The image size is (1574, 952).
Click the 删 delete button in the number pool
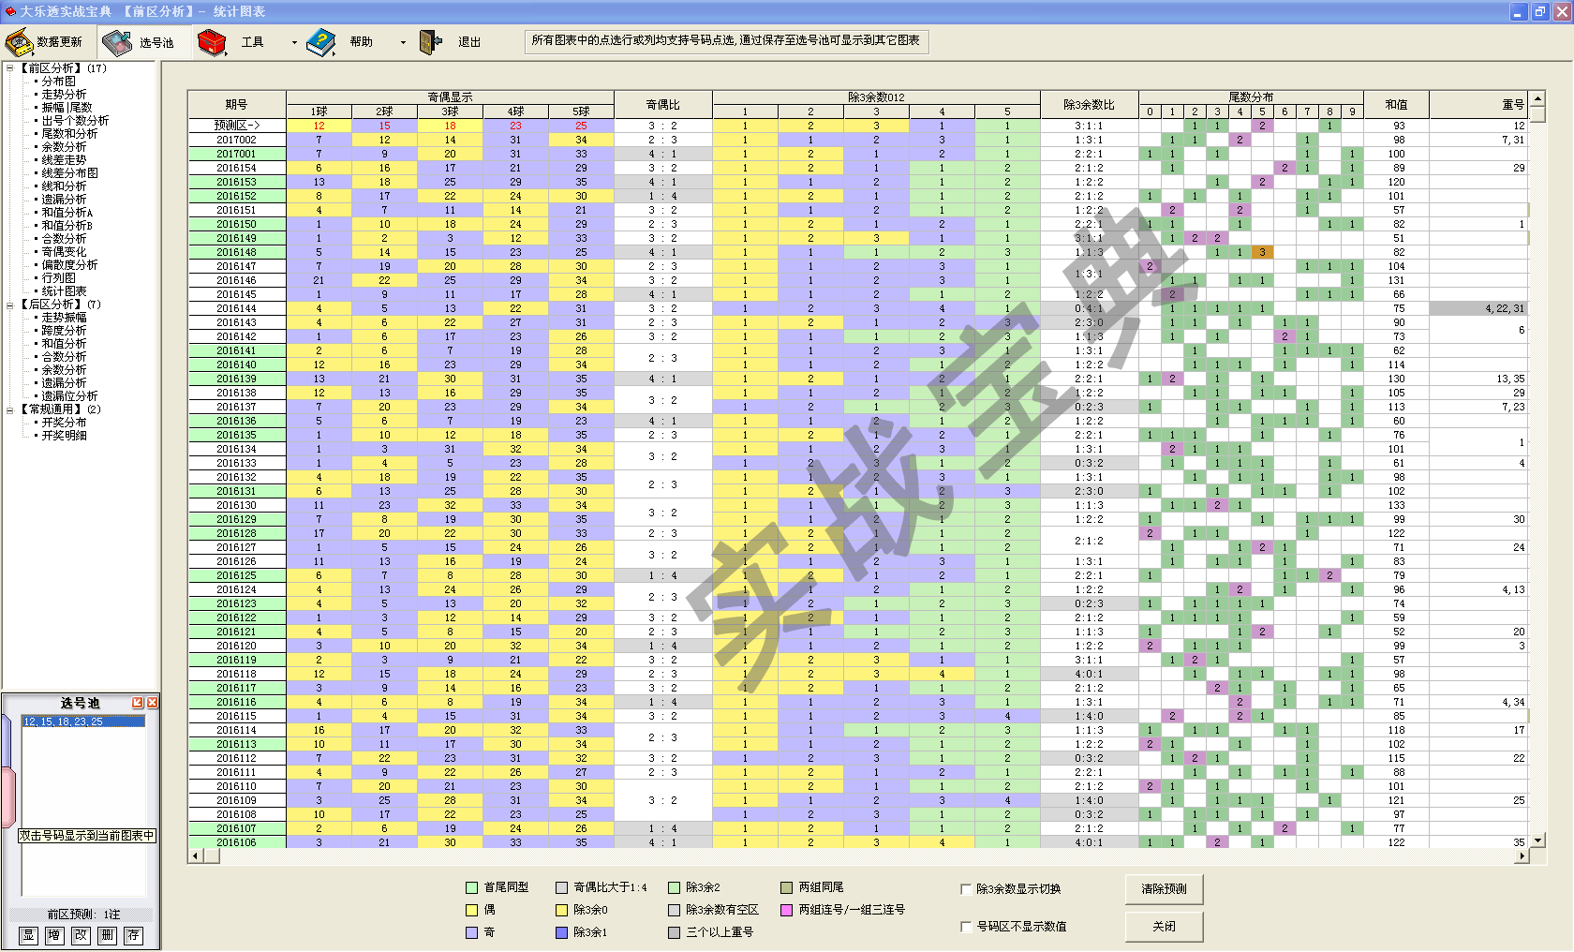108,935
